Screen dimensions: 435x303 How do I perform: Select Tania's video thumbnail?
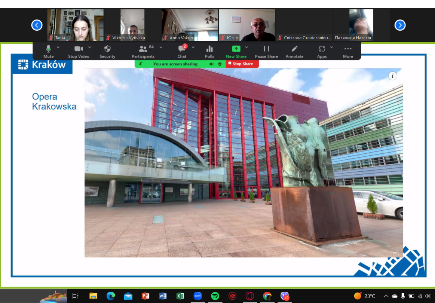pos(76,25)
